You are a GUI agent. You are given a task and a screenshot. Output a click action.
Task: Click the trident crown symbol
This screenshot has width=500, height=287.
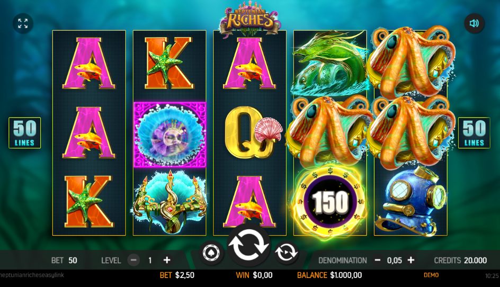[x=169, y=202]
